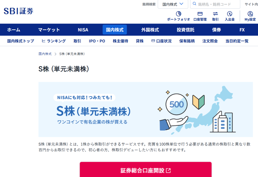
Task: Open ランキング submenu link
Action: pos(56,41)
